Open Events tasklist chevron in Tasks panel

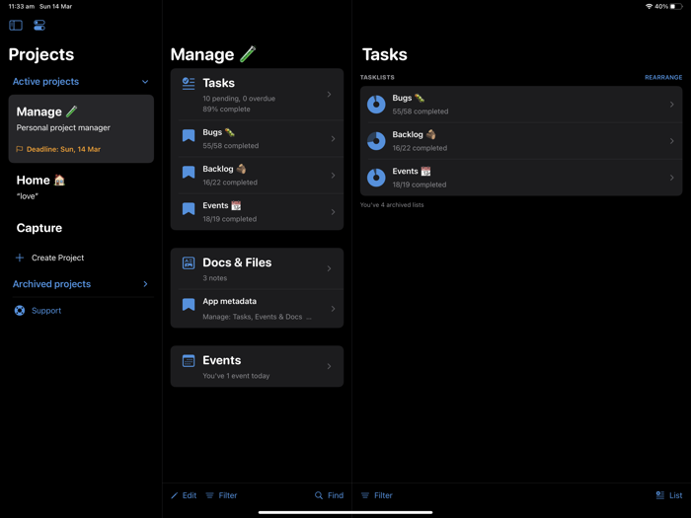(672, 178)
